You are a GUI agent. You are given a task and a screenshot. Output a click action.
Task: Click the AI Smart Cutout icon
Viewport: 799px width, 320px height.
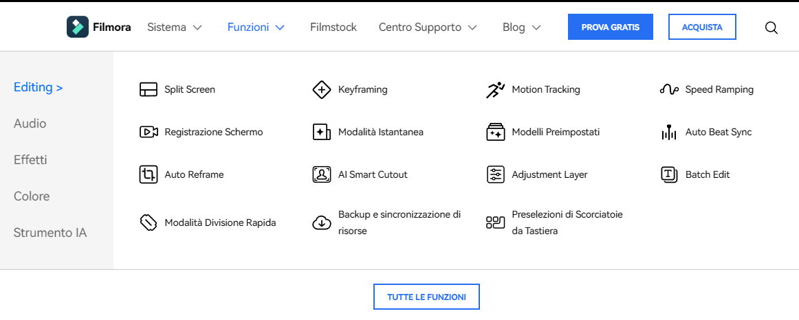click(x=322, y=174)
